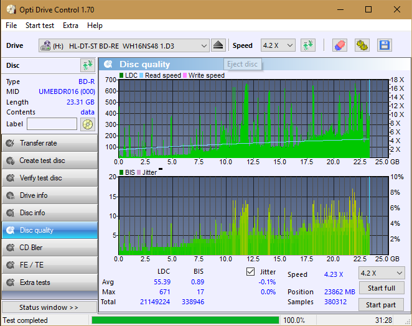The width and height of the screenshot is (412, 326).
Task: Click the eject disc icon
Action: [x=218, y=45]
